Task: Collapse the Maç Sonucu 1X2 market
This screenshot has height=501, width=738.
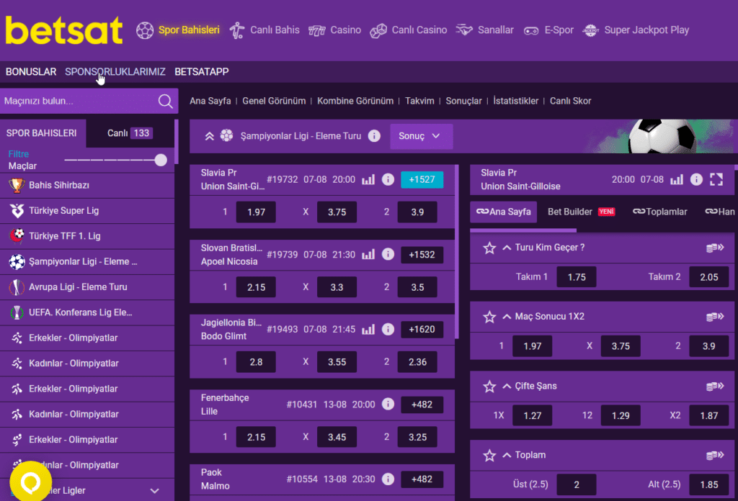Action: pyautogui.click(x=507, y=317)
